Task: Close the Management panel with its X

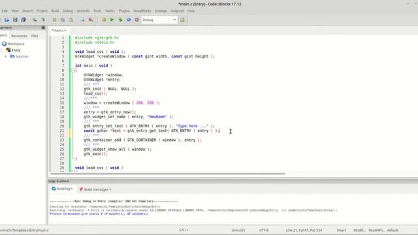Action: (43, 27)
